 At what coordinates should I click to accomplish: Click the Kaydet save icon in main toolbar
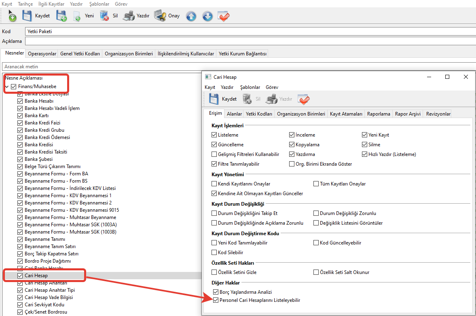coord(27,16)
